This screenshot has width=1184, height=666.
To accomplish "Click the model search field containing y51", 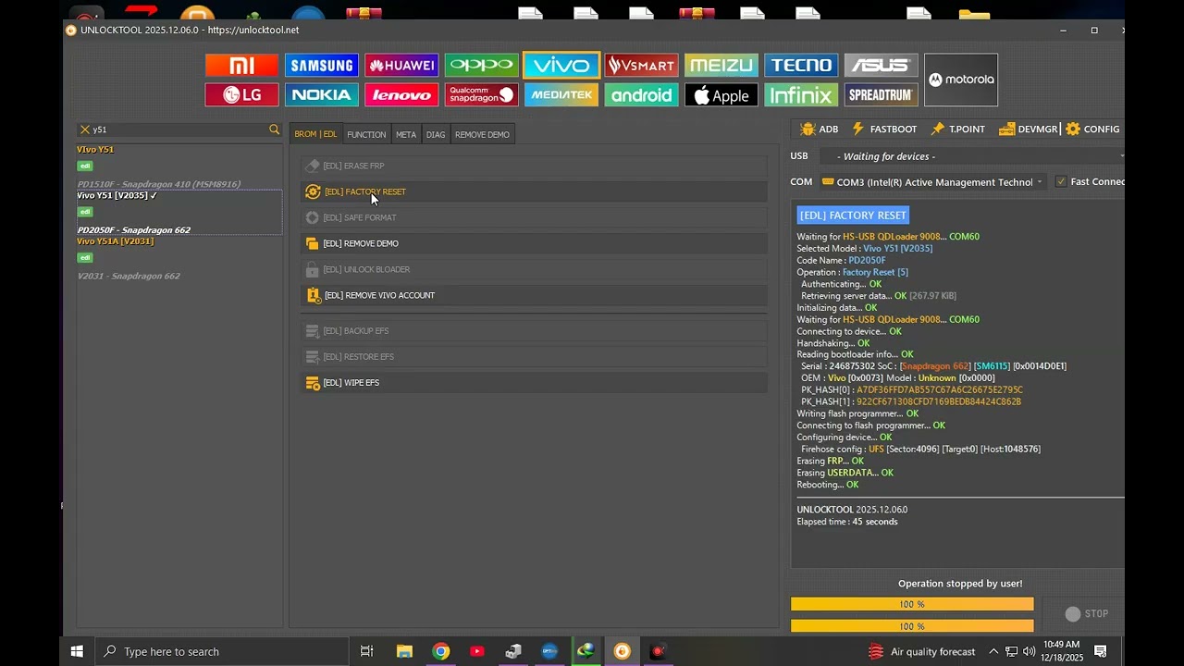I will [x=179, y=129].
